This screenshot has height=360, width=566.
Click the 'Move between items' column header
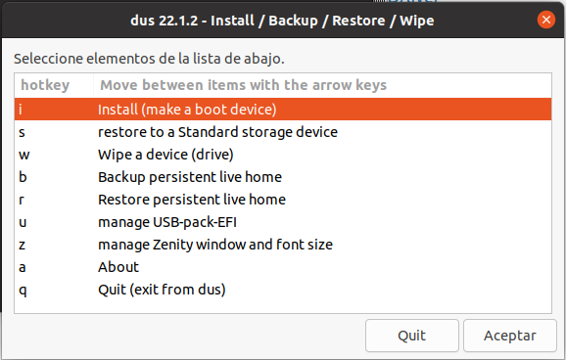click(322, 85)
